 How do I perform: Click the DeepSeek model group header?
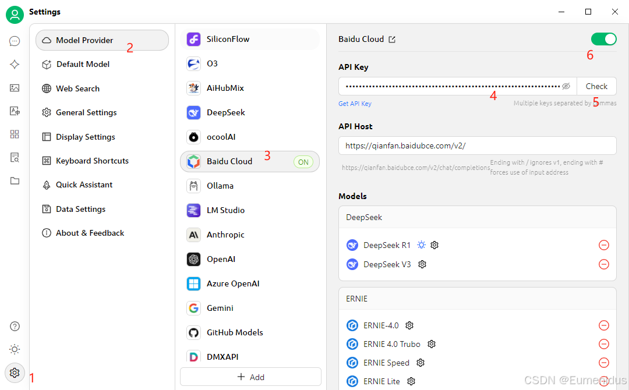478,217
